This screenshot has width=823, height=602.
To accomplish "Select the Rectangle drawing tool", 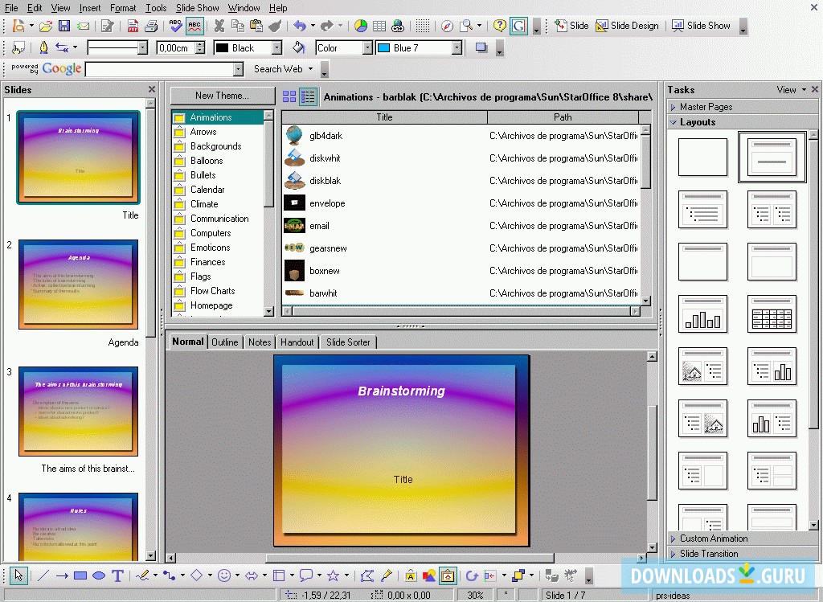I will [x=80, y=575].
